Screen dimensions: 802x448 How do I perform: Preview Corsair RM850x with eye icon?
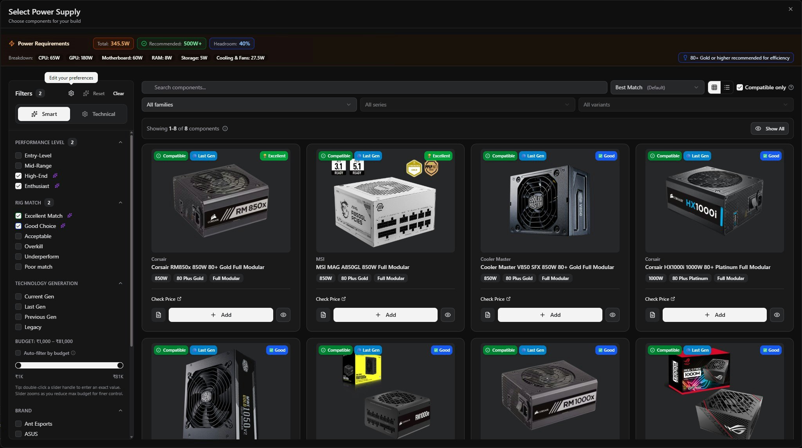pyautogui.click(x=283, y=315)
